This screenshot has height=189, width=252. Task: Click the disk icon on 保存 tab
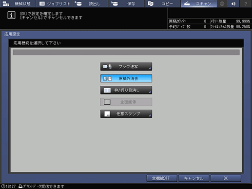[115, 3]
